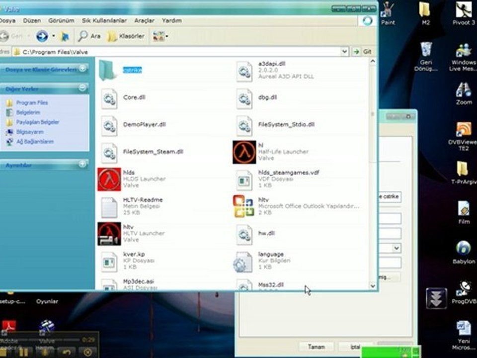The image size is (477, 358).
Task: Click the Git go button
Action: [363, 51]
